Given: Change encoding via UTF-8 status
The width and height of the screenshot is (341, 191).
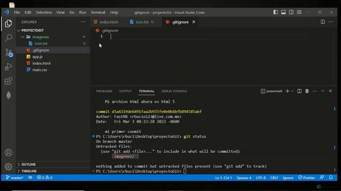Looking at the screenshot, I should pos(261,178).
